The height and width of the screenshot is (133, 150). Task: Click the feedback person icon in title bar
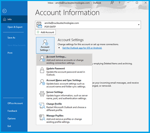click(112, 3)
